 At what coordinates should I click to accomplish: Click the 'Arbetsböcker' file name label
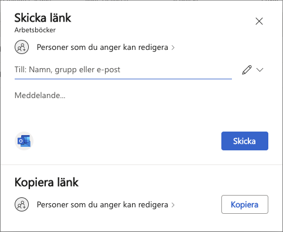click(x=35, y=30)
